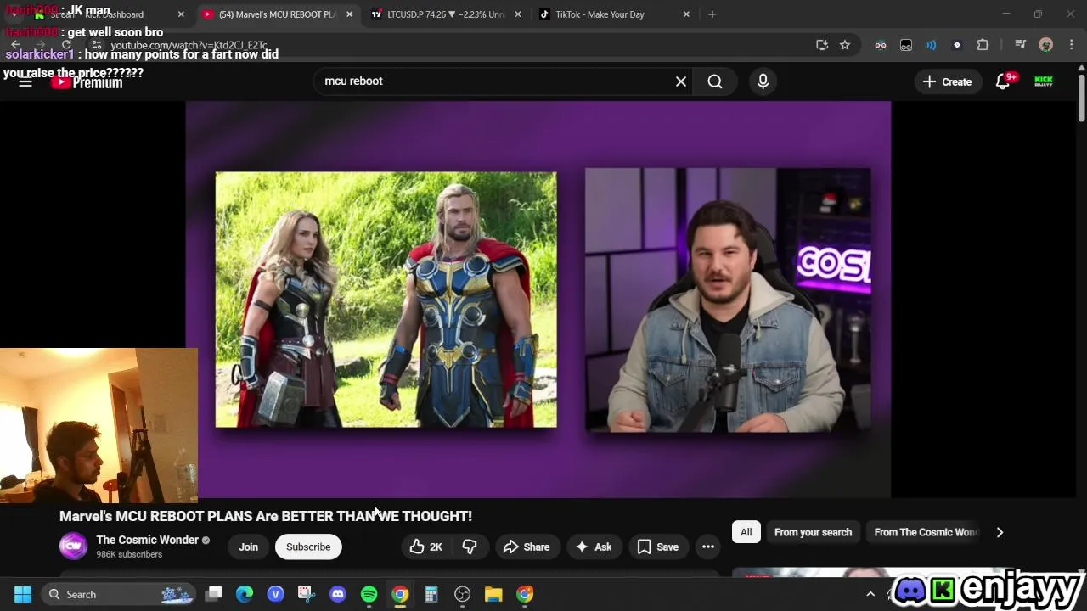The height and width of the screenshot is (611, 1087).
Task: Switch to the Stream Kick Dashboard tab
Action: coord(107,14)
